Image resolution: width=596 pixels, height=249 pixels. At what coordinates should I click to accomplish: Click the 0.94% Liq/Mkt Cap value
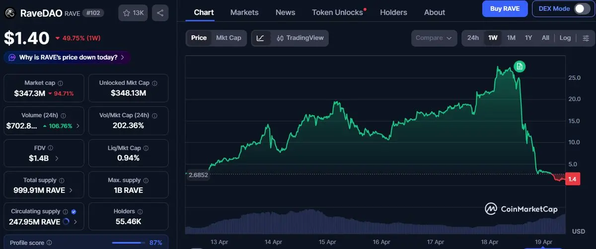click(128, 158)
